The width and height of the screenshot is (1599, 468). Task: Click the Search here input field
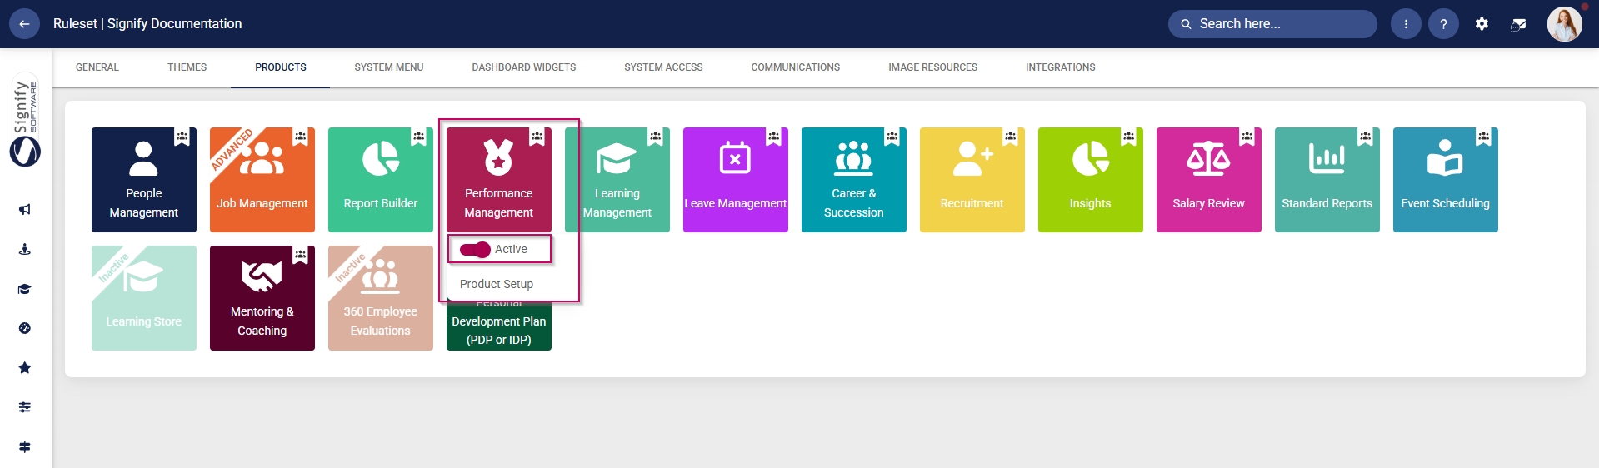pos(1272,24)
